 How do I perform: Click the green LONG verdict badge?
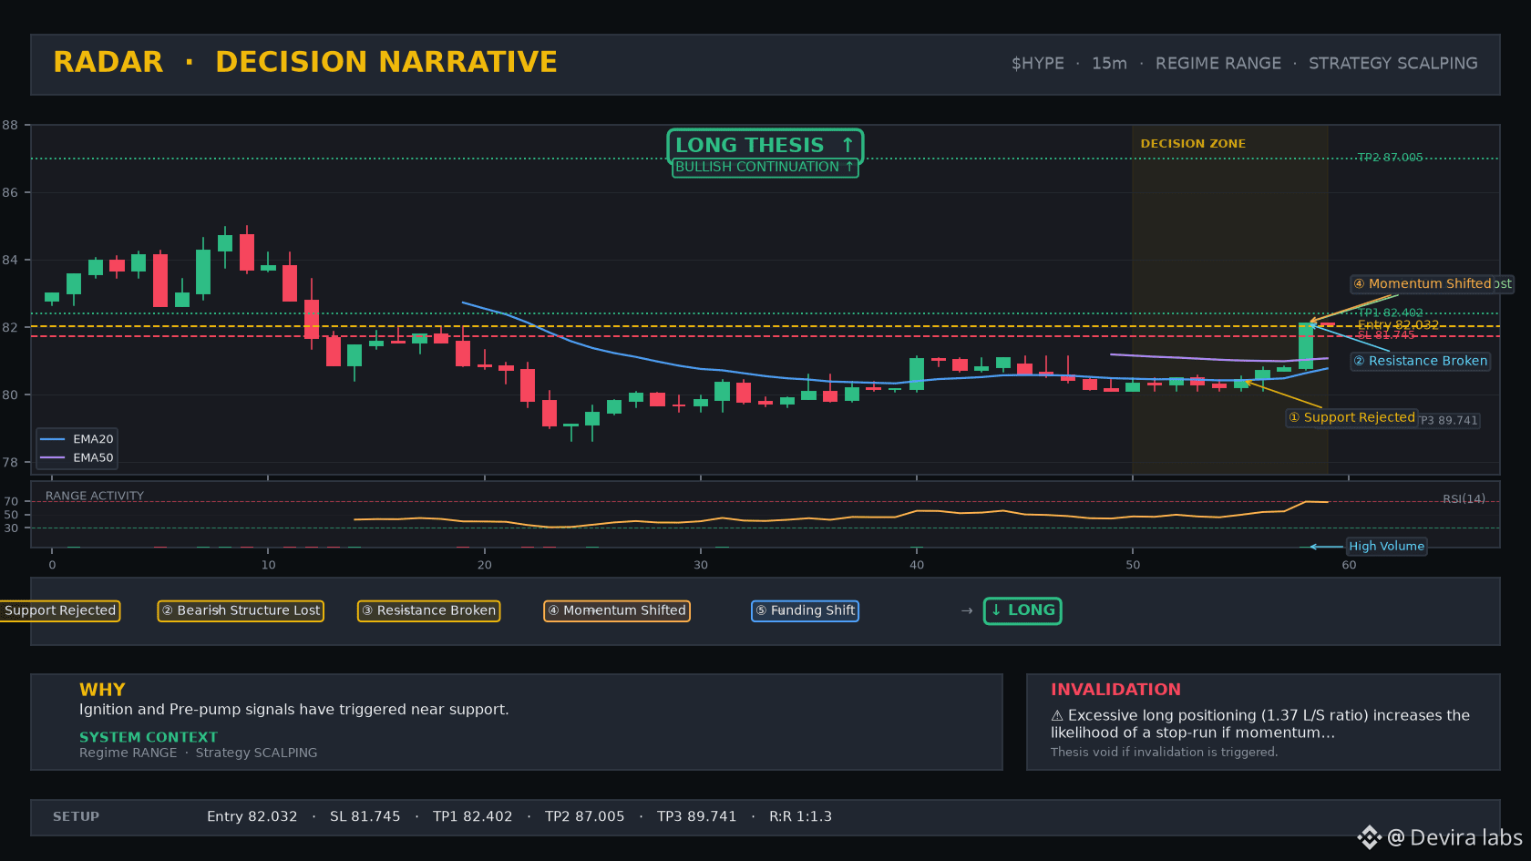[1022, 610]
